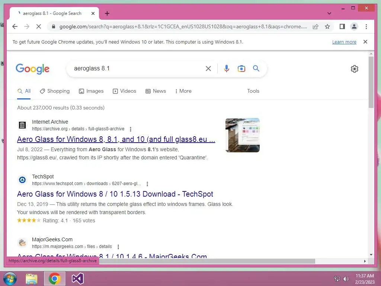Search by image camera icon
381x286 pixels.
(x=241, y=69)
